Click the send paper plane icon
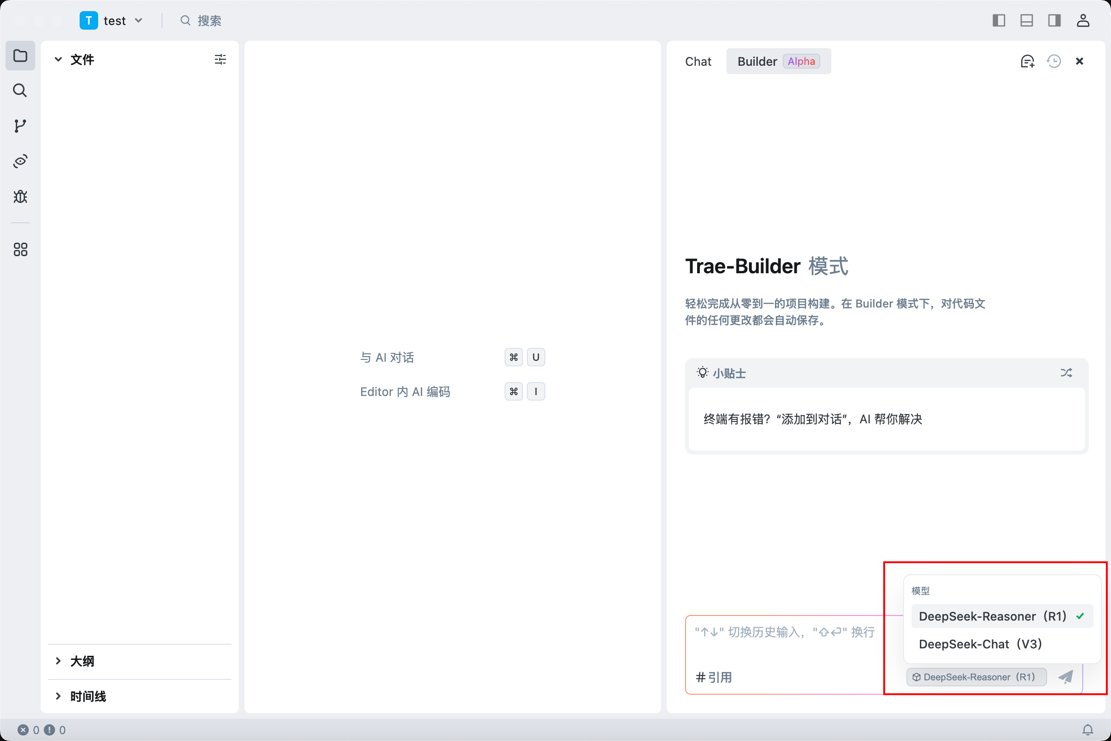The image size is (1111, 741). click(1066, 677)
